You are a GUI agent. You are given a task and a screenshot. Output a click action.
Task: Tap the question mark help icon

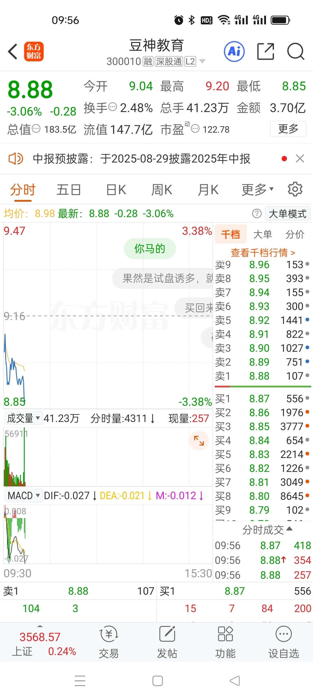click(x=257, y=214)
